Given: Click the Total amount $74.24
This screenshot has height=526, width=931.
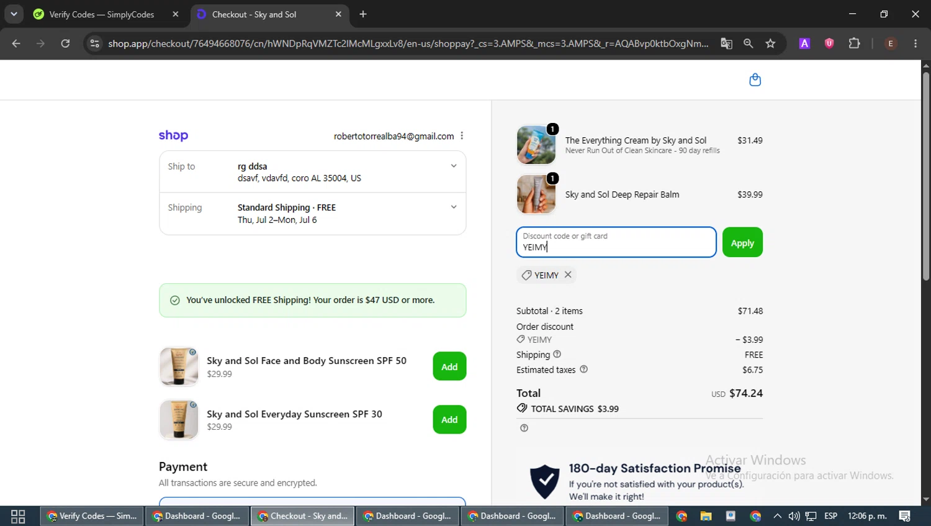Looking at the screenshot, I should (746, 393).
